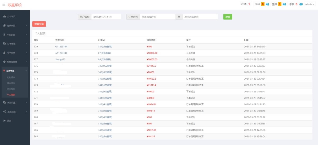Mute the 订单 sound speaker icon
The height and width of the screenshot is (145, 318).
[301, 4]
